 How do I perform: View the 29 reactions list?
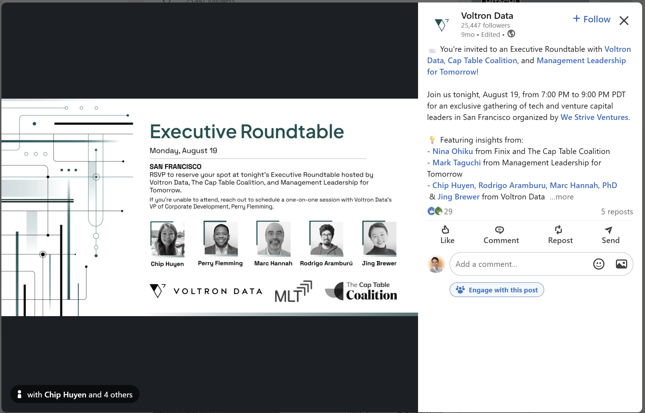pyautogui.click(x=440, y=211)
